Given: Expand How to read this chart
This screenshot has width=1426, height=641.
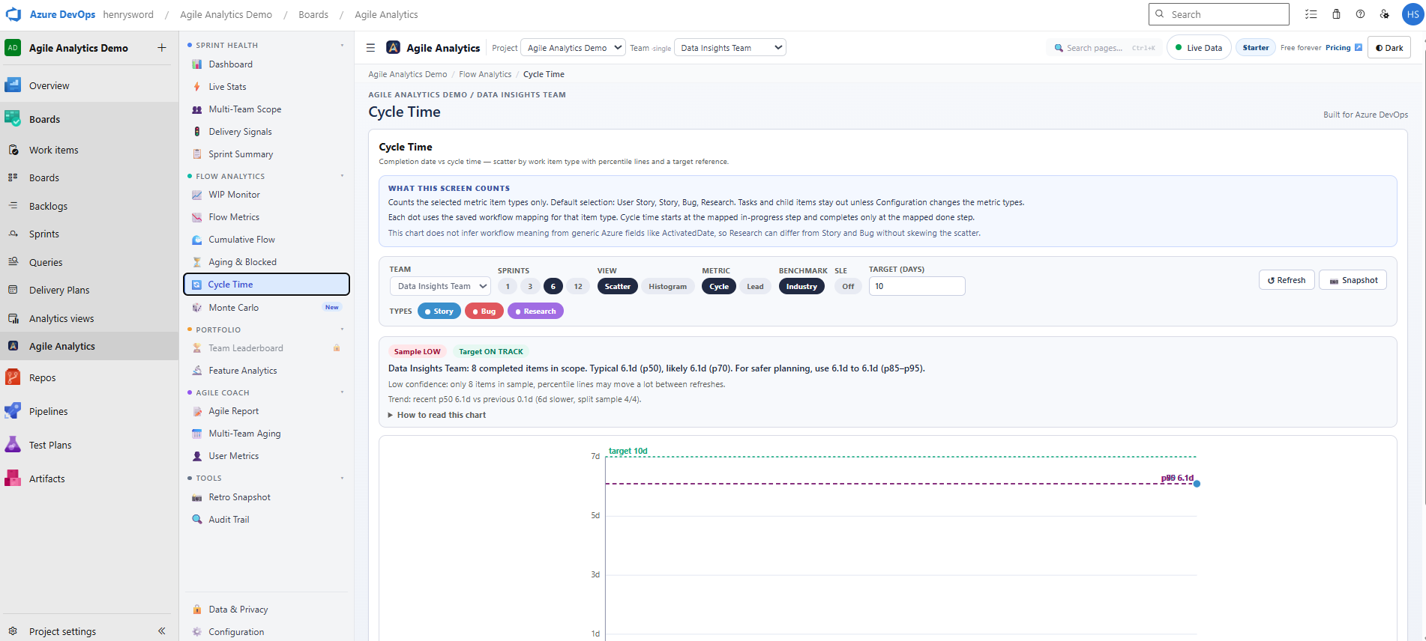Looking at the screenshot, I should 437,415.
